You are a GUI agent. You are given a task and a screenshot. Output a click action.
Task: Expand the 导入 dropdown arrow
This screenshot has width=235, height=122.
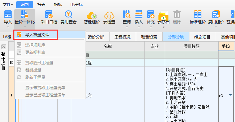pos(8,27)
